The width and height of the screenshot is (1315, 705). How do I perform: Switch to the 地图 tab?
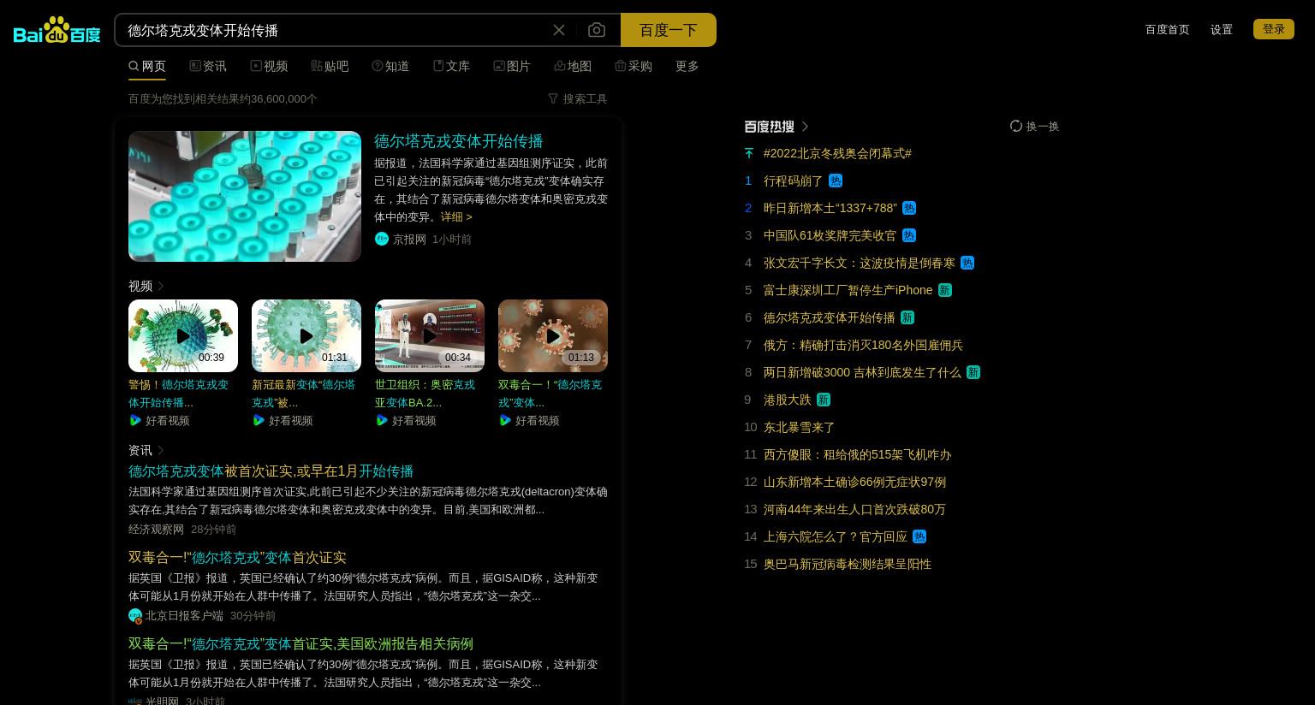click(x=573, y=66)
